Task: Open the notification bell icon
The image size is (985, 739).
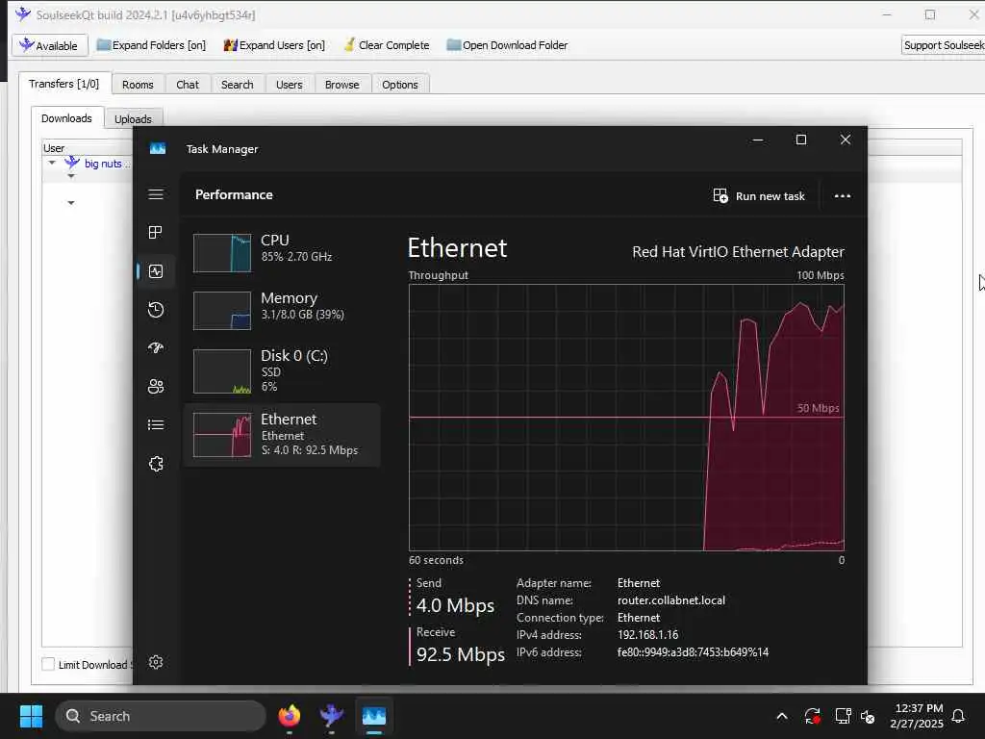Action: pyautogui.click(x=958, y=716)
